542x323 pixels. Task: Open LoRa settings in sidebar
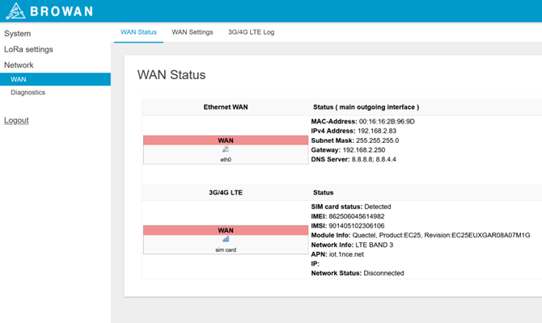[x=28, y=49]
